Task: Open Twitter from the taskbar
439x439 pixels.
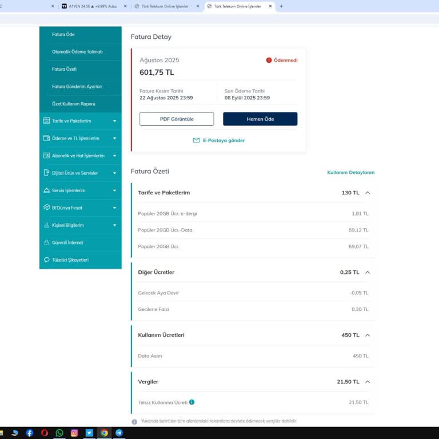Action: point(89,433)
